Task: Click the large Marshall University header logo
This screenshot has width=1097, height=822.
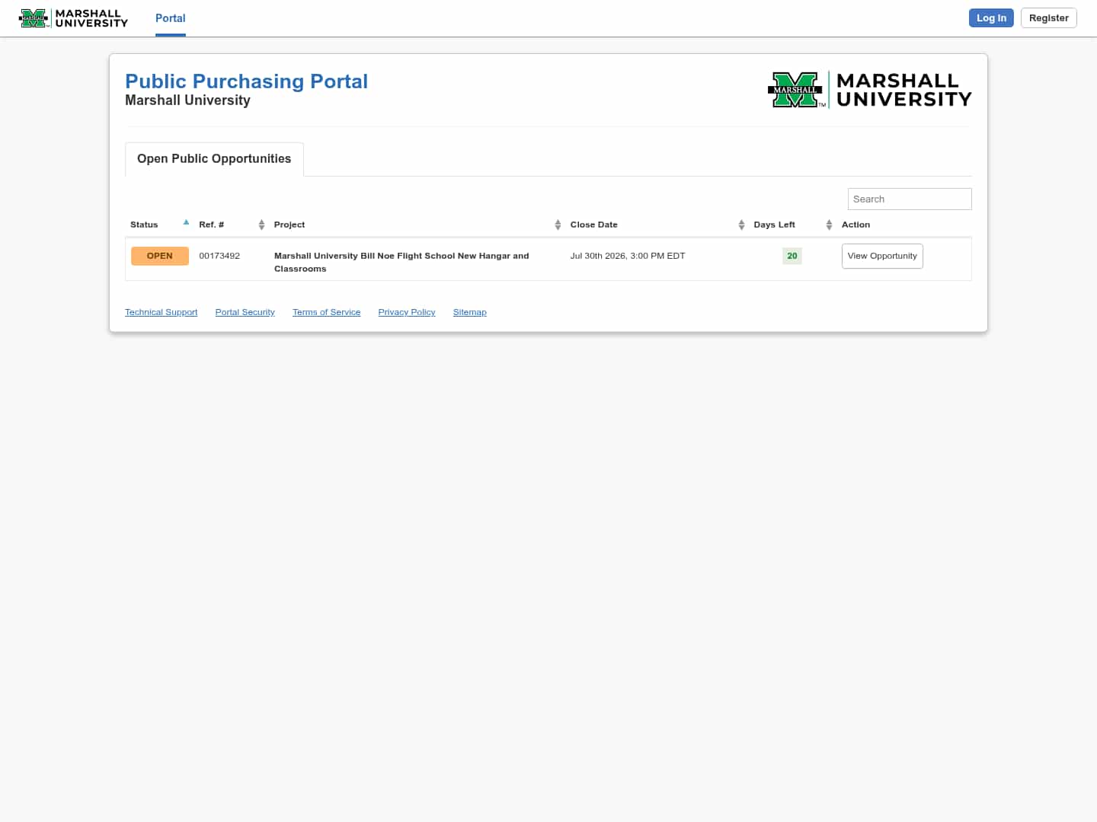Action: (x=869, y=90)
